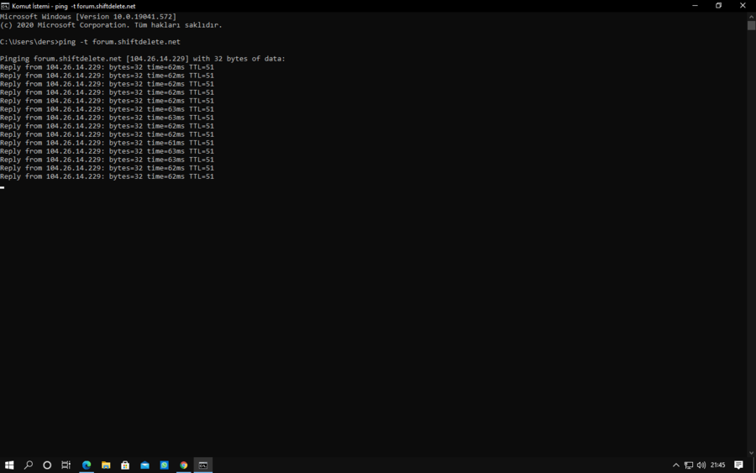Image resolution: width=756 pixels, height=473 pixels.
Task: Click the scrollbar down arrow
Action: [x=751, y=453]
